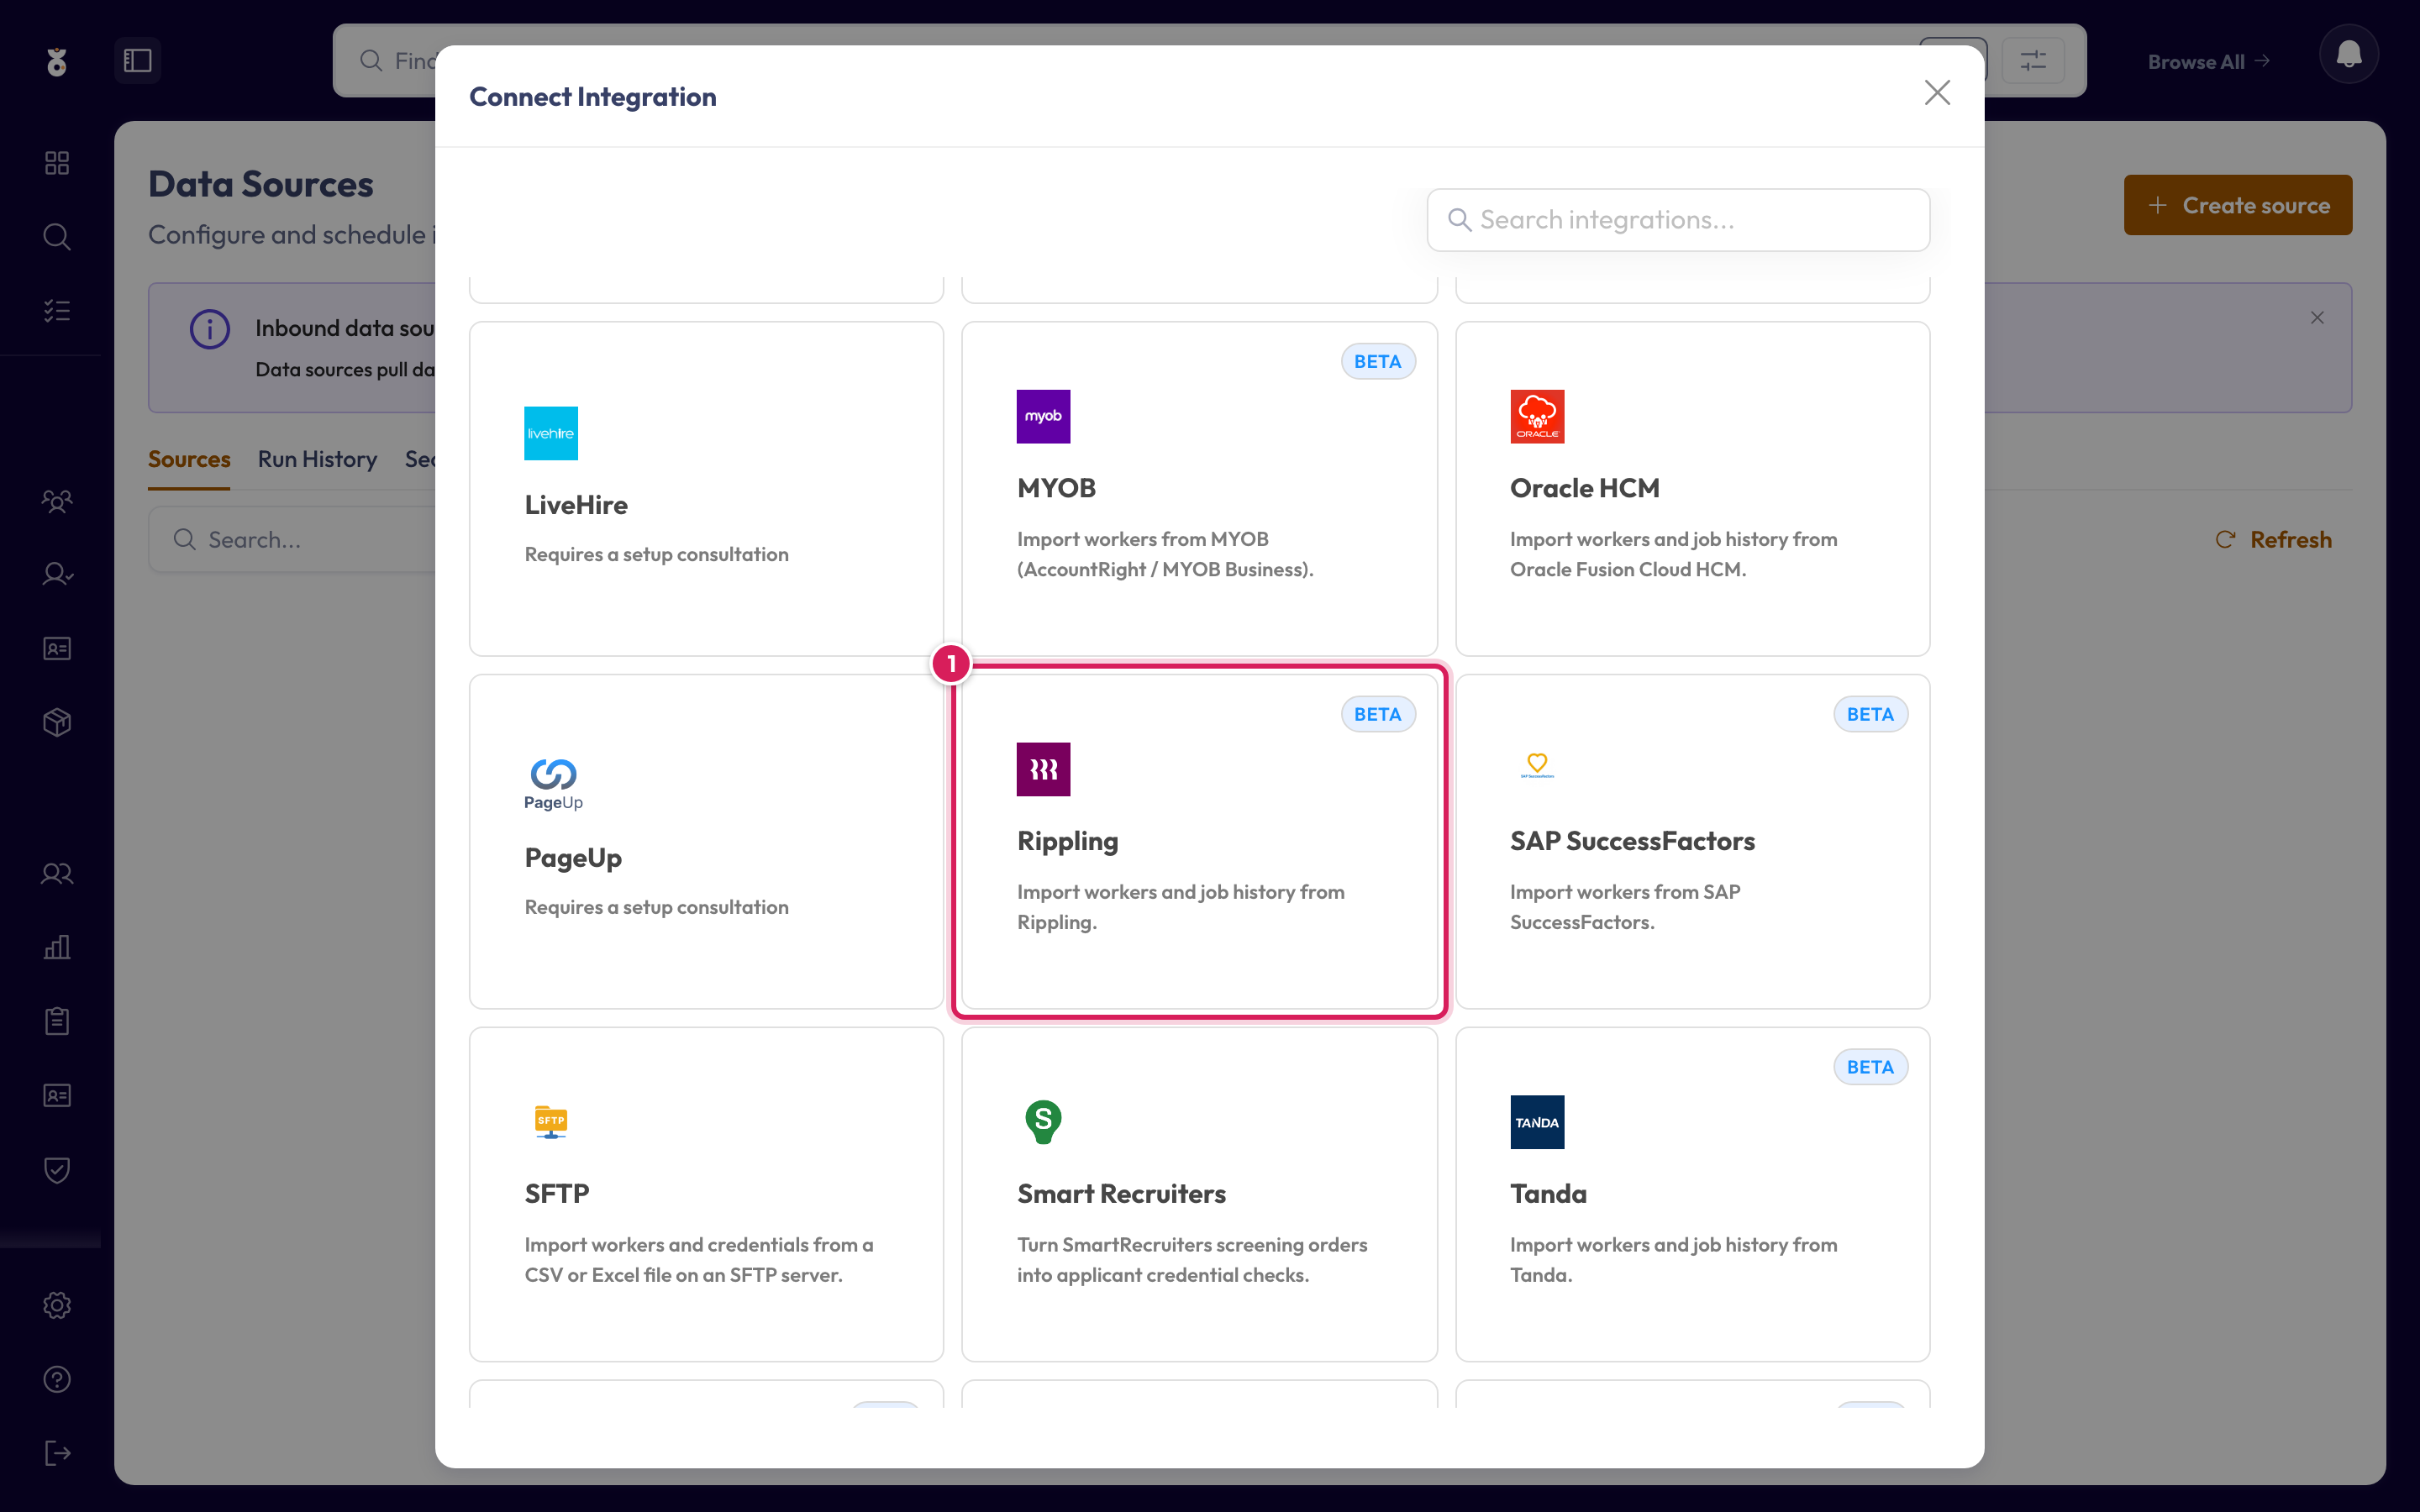This screenshot has width=2420, height=1512.
Task: Click the sidebar search magnifier icon
Action: click(x=57, y=237)
